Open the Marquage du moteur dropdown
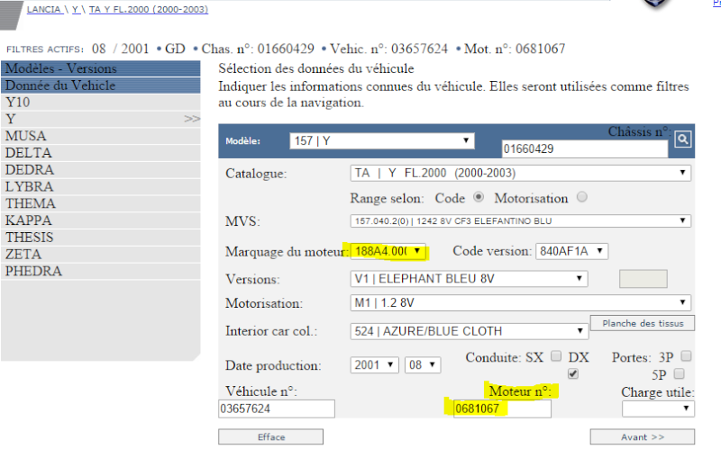The image size is (721, 467). tap(388, 251)
